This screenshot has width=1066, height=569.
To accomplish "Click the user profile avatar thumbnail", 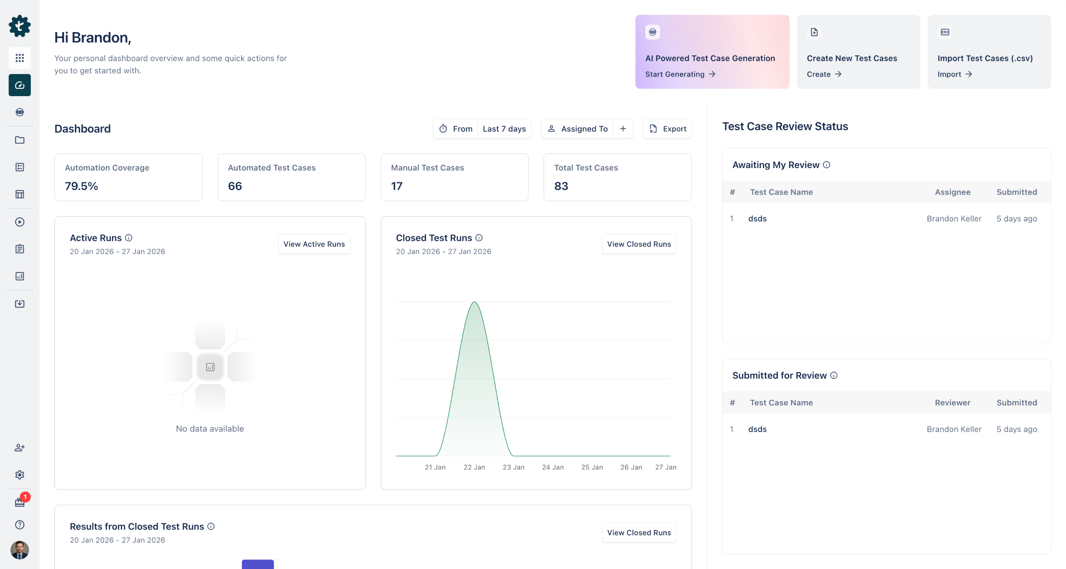I will pos(20,550).
